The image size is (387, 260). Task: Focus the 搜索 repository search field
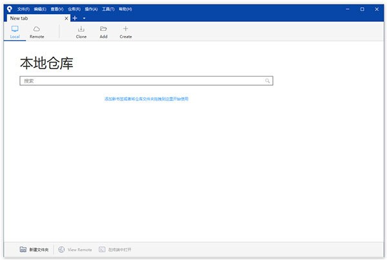[x=146, y=81]
